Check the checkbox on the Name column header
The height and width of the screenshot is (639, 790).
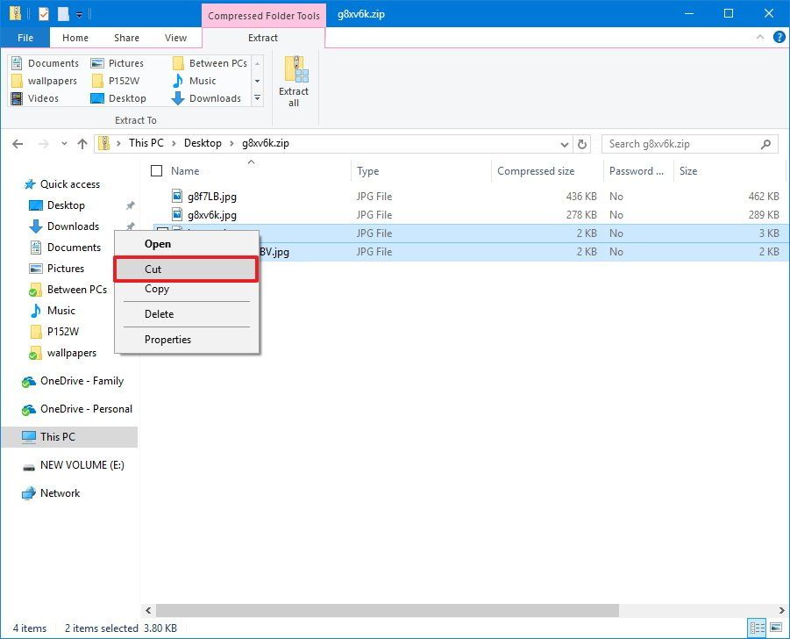pyautogui.click(x=157, y=170)
